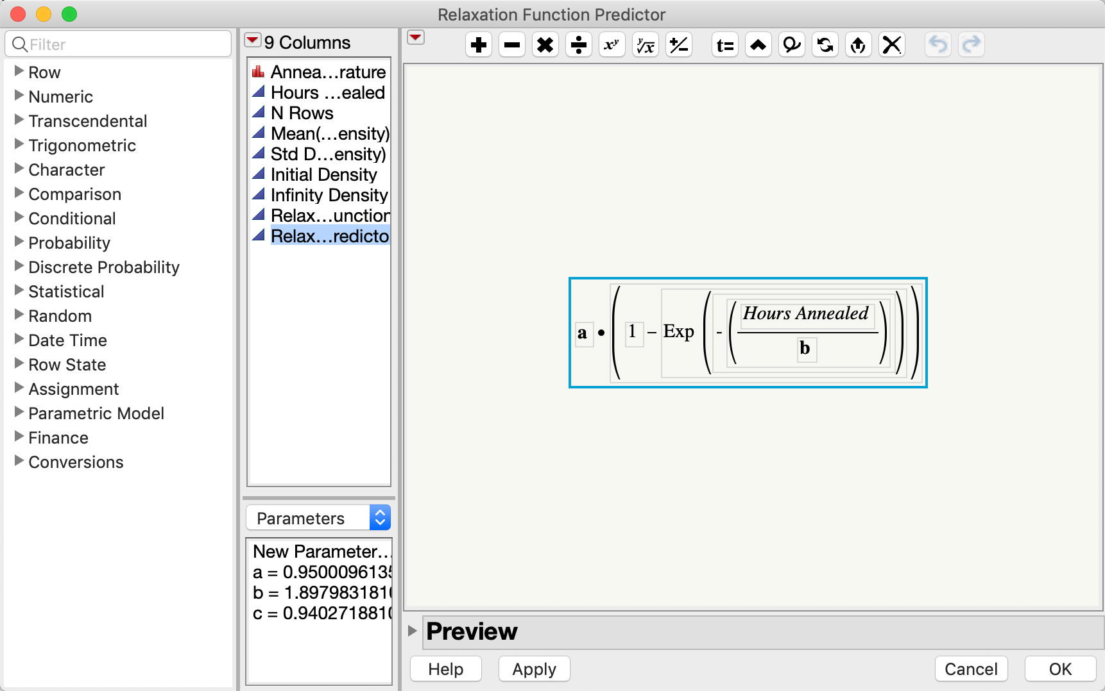Create a local variable using the t= icon
Viewport: 1105px width, 691px height.
point(724,45)
